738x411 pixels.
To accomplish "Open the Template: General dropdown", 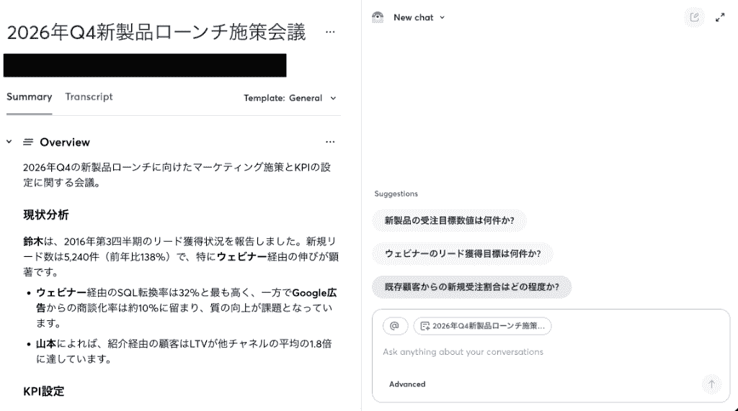I will pyautogui.click(x=290, y=98).
